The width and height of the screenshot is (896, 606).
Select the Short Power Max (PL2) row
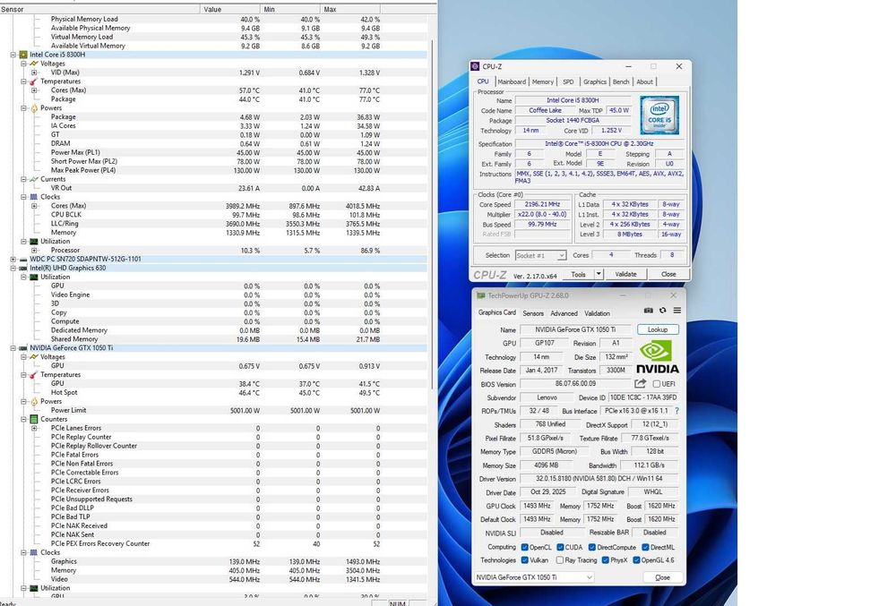[x=214, y=161]
